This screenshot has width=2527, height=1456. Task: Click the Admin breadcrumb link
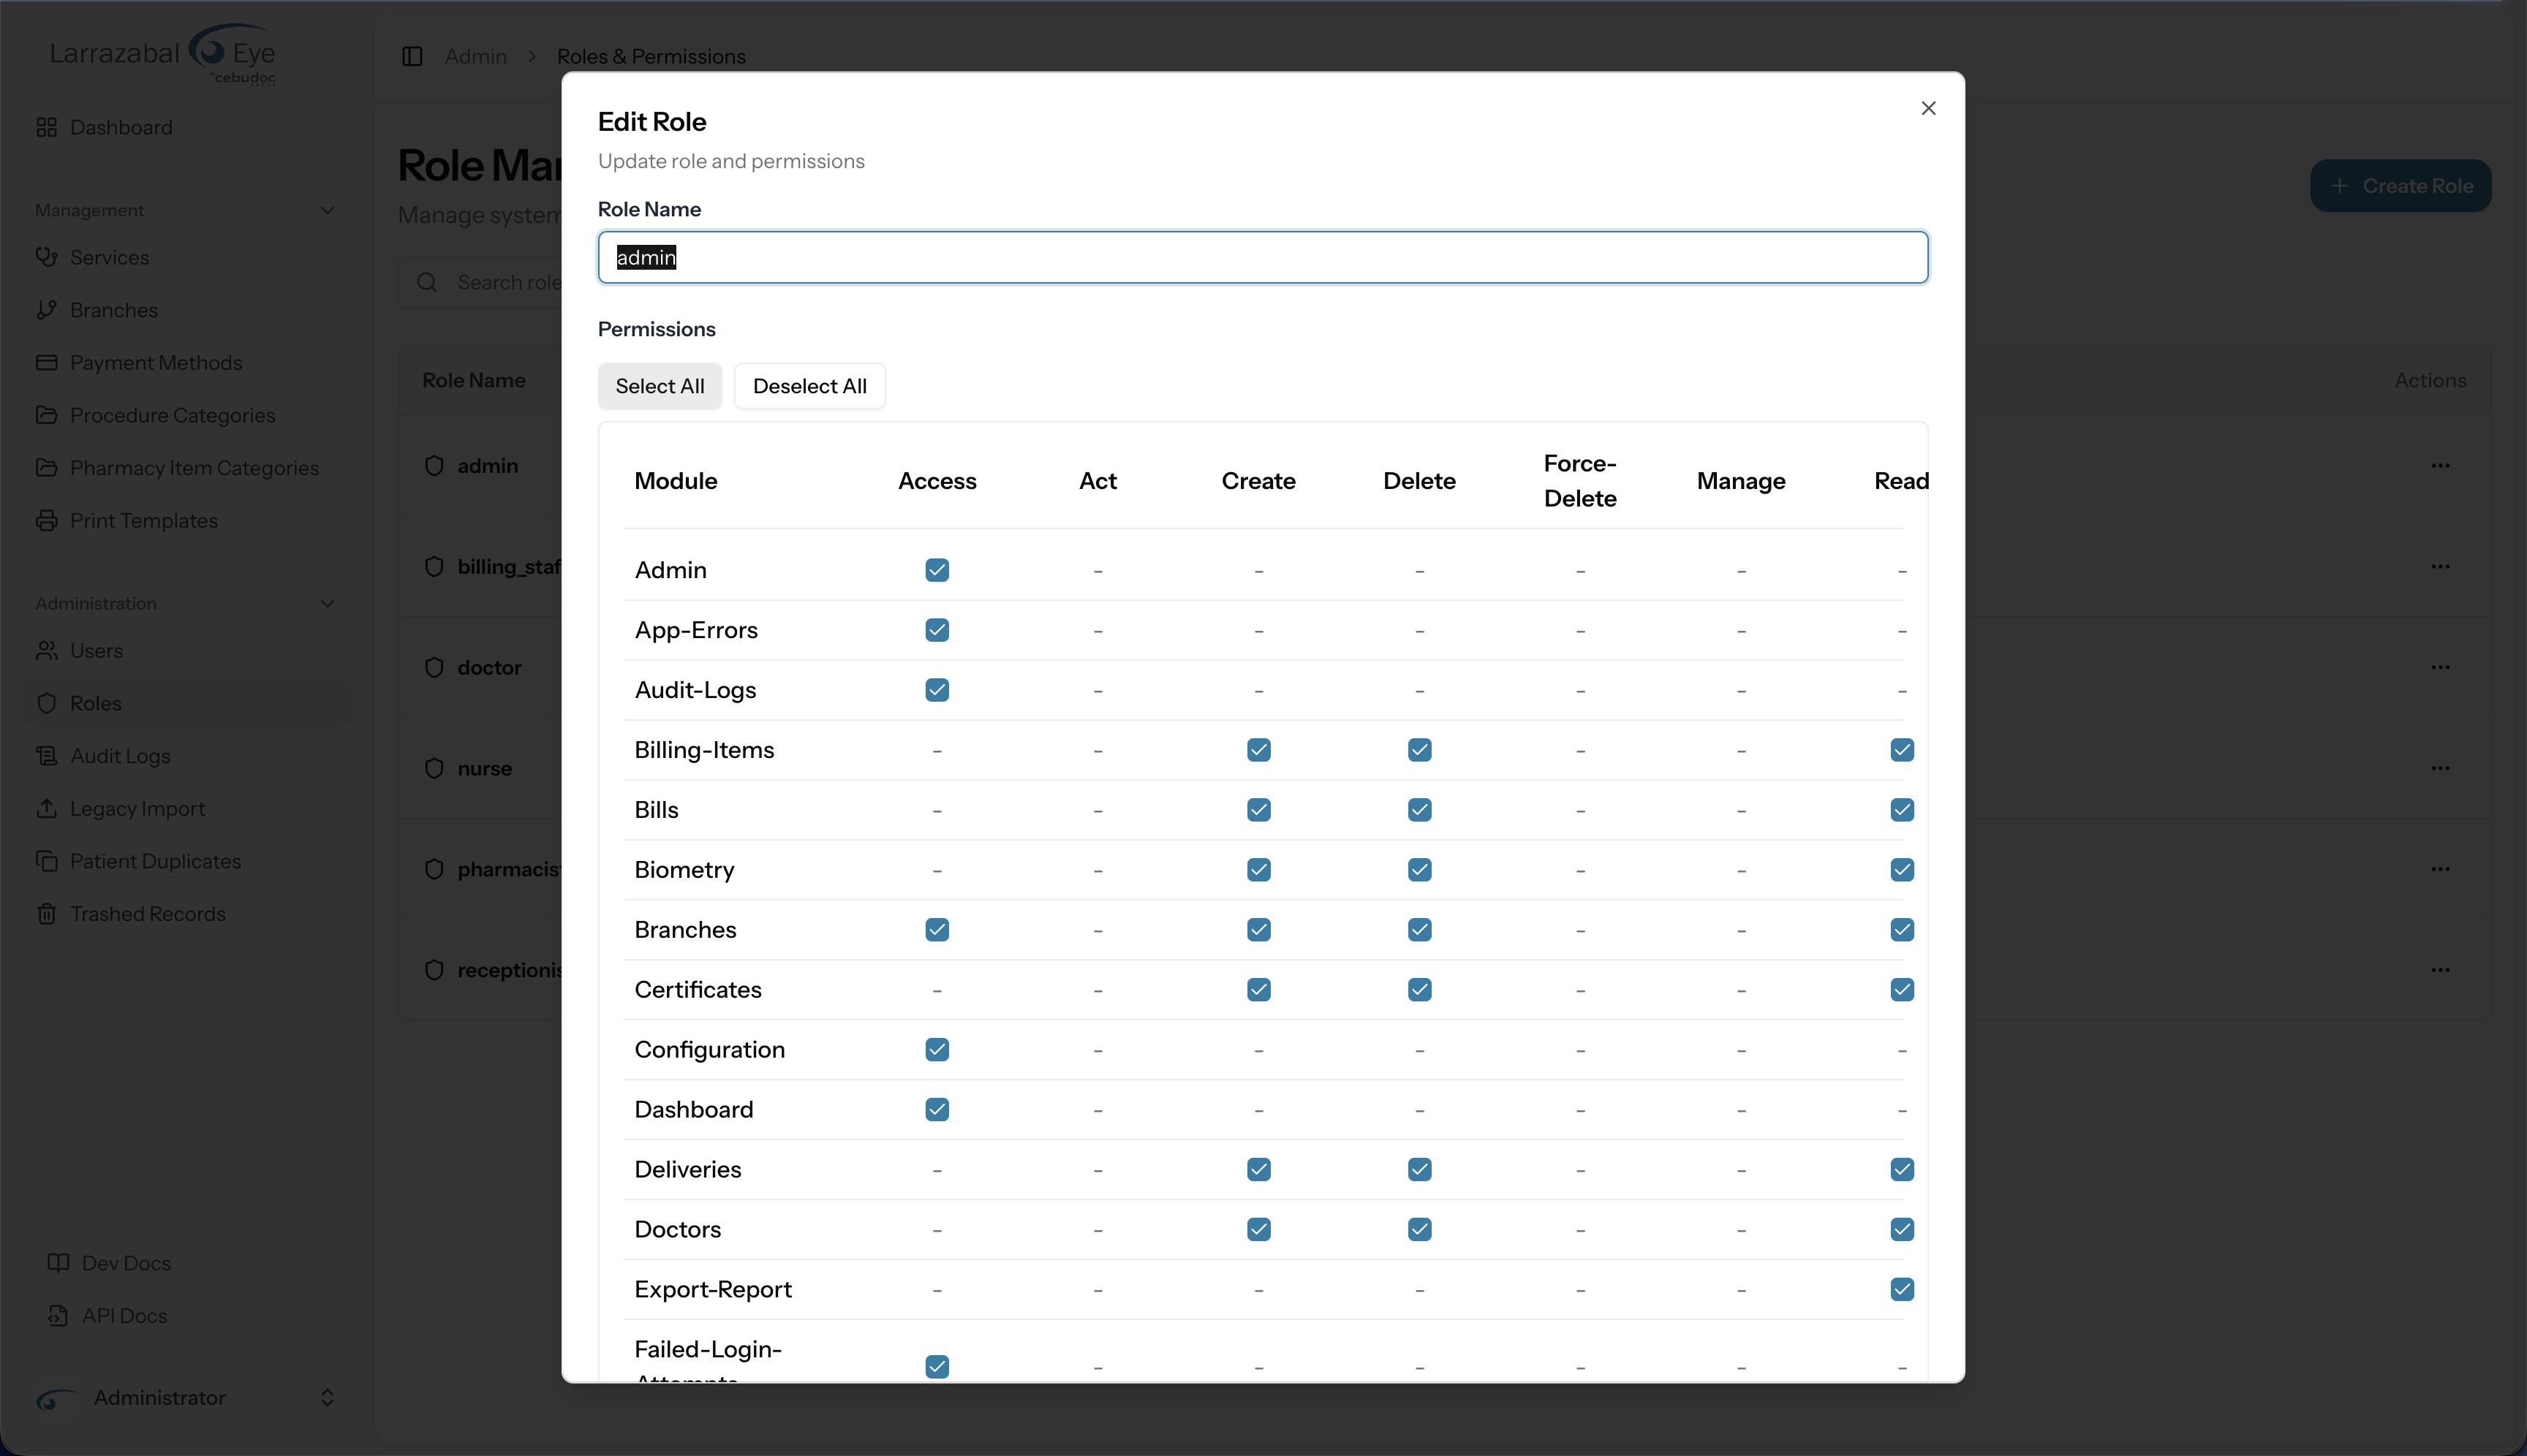476,56
